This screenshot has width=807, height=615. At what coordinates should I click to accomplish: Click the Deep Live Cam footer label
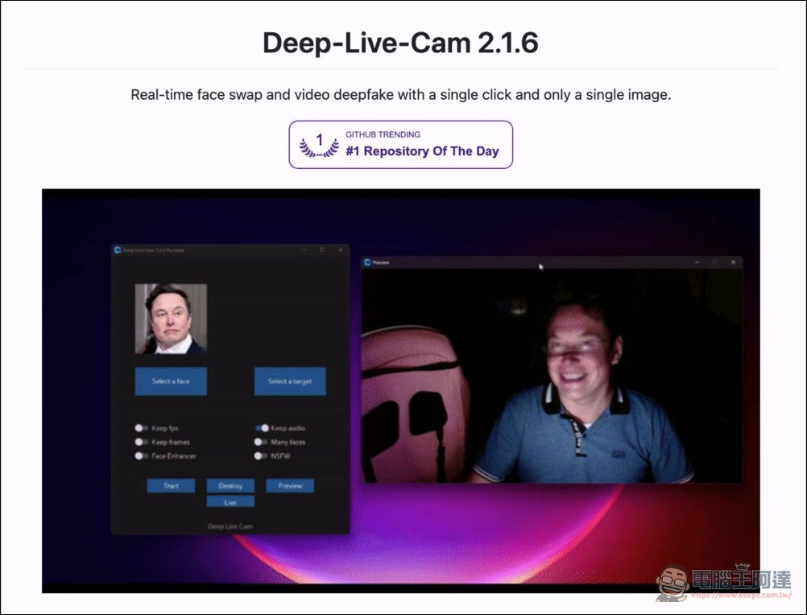[230, 526]
